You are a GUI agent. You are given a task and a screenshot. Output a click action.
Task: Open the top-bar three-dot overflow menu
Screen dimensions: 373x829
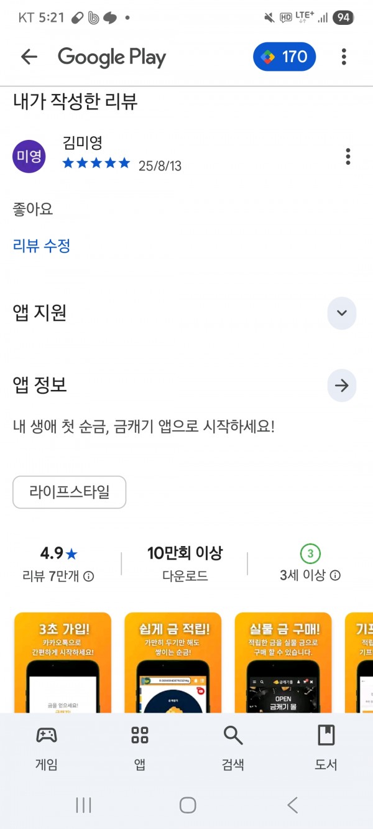point(344,57)
